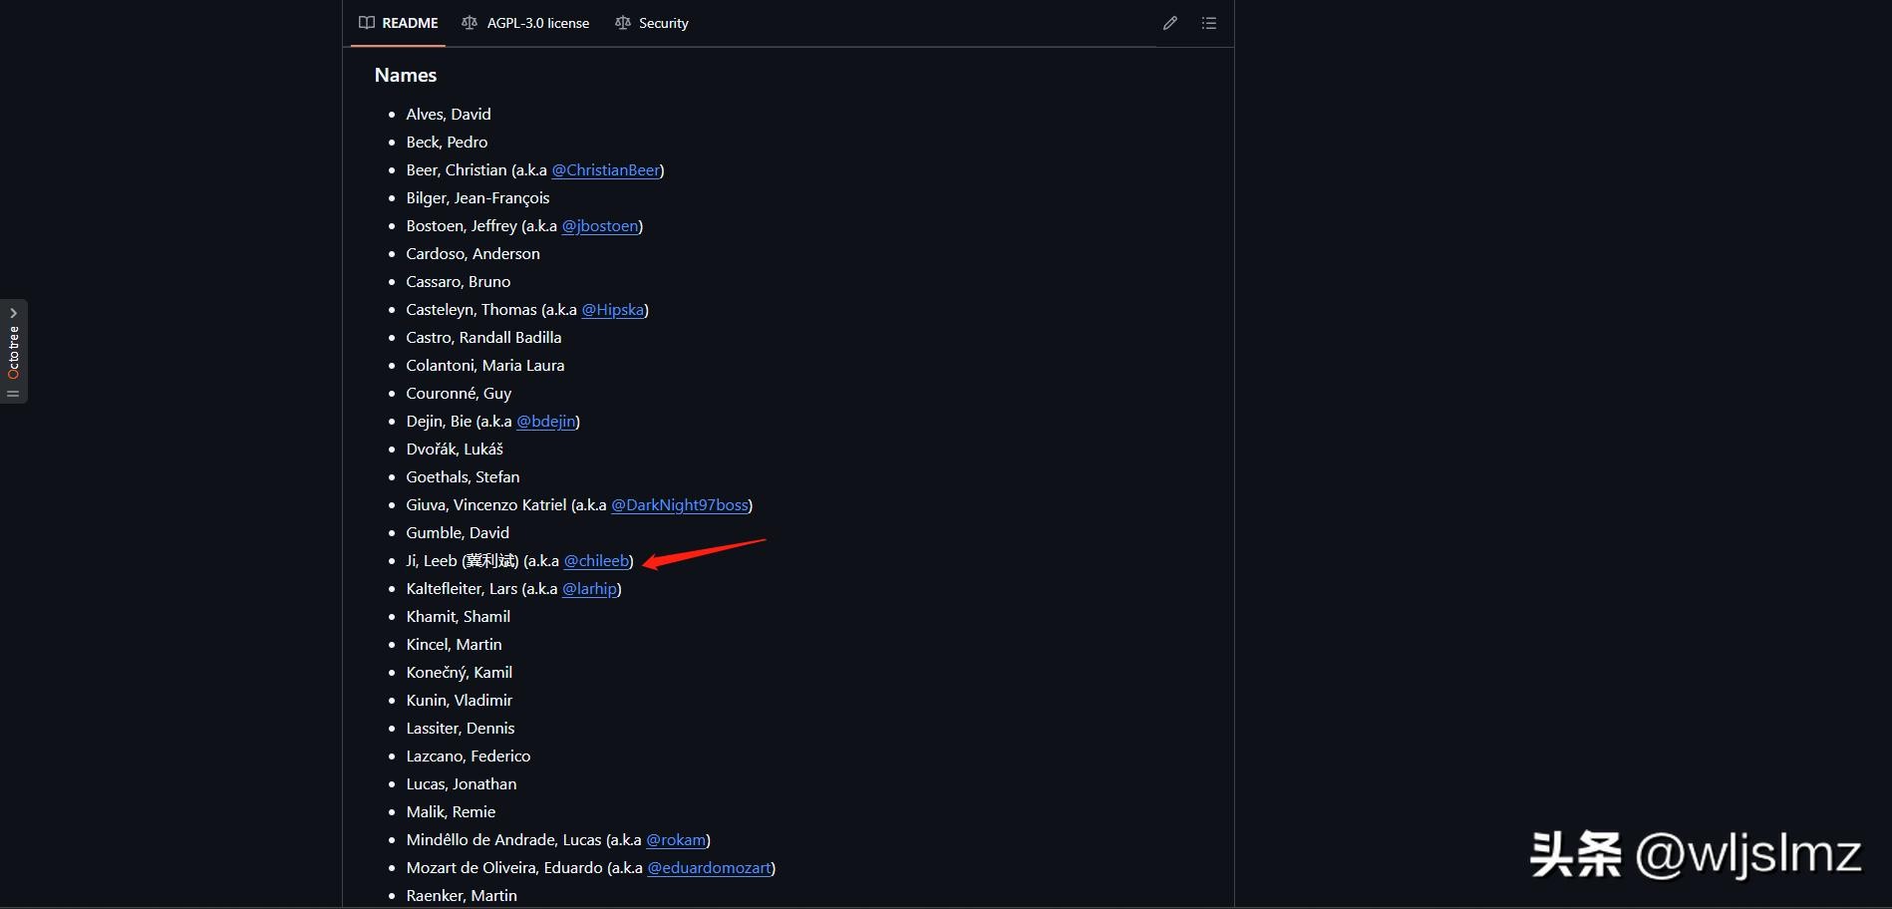This screenshot has height=909, width=1892.
Task: Visit the @larhip user link
Action: [589, 589]
